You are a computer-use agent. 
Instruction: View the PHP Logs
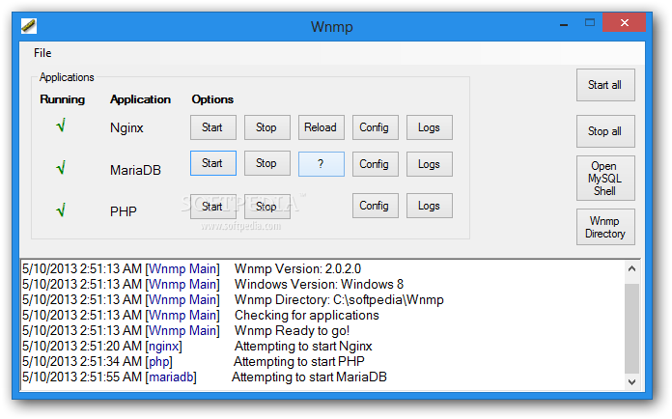pos(429,206)
